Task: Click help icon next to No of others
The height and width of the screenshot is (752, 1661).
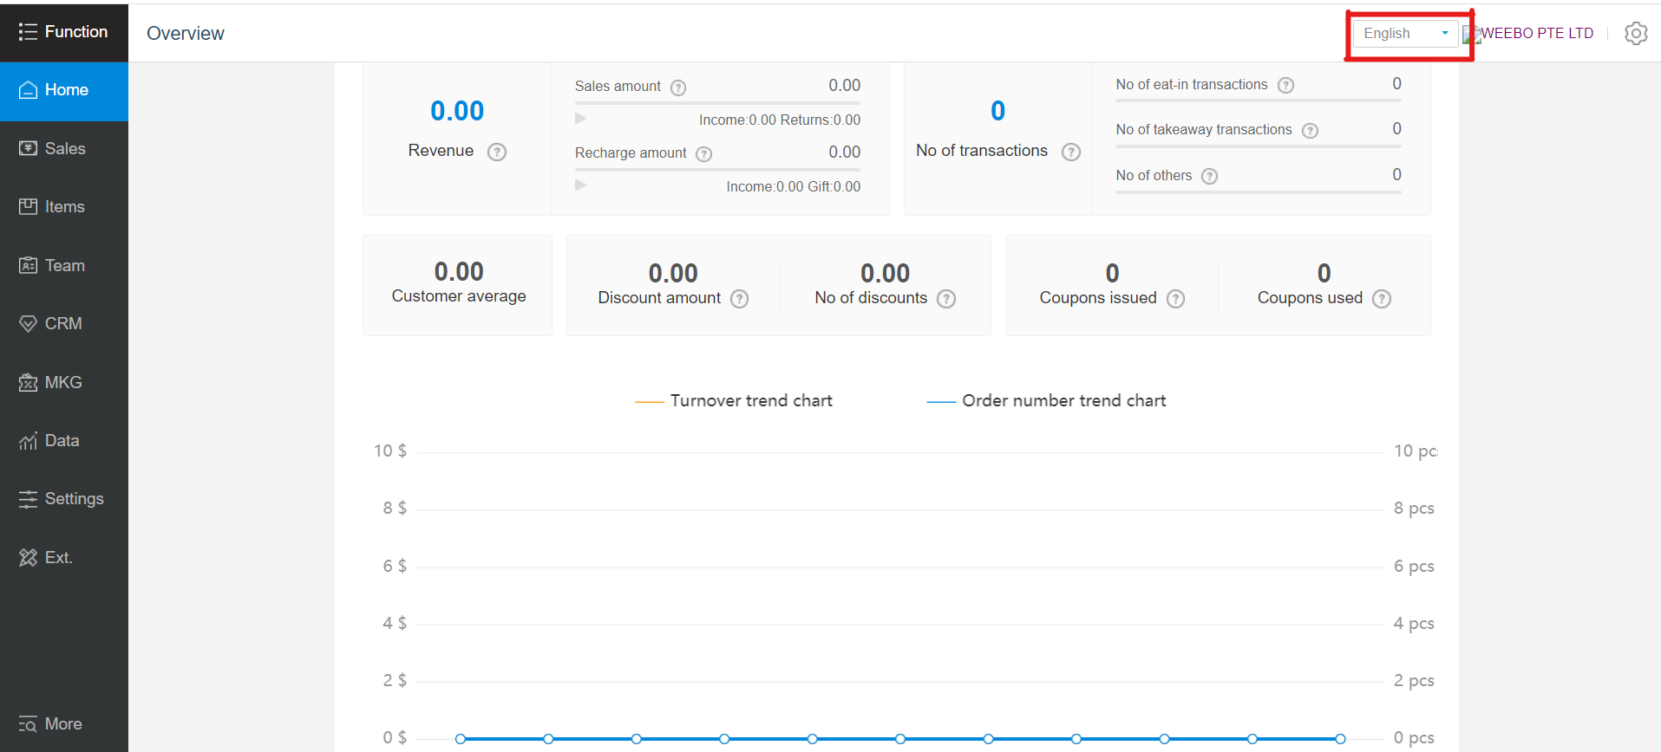Action: click(x=1210, y=176)
